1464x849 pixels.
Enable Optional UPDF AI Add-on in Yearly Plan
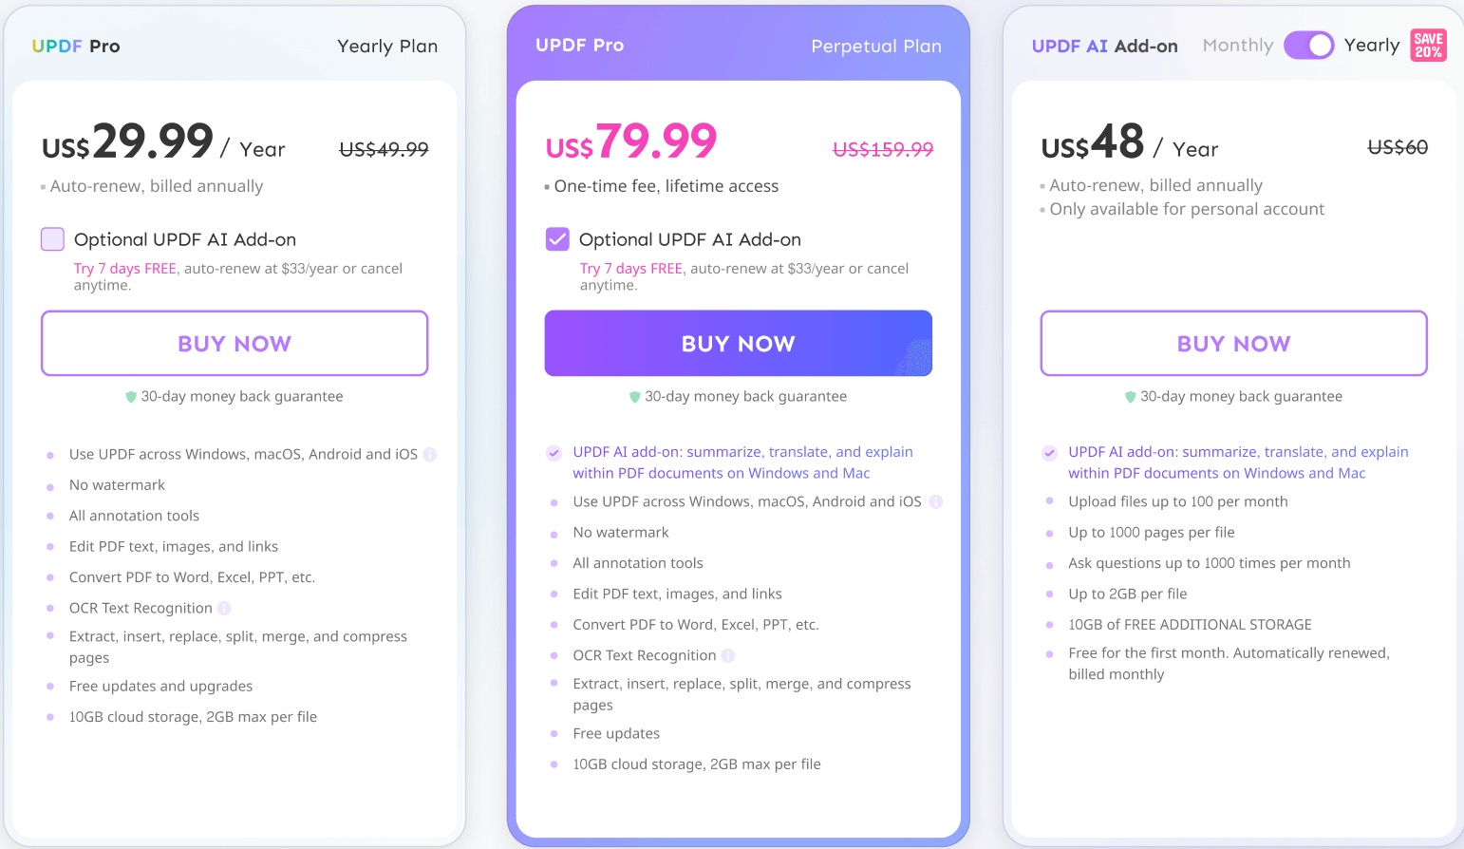tap(53, 239)
